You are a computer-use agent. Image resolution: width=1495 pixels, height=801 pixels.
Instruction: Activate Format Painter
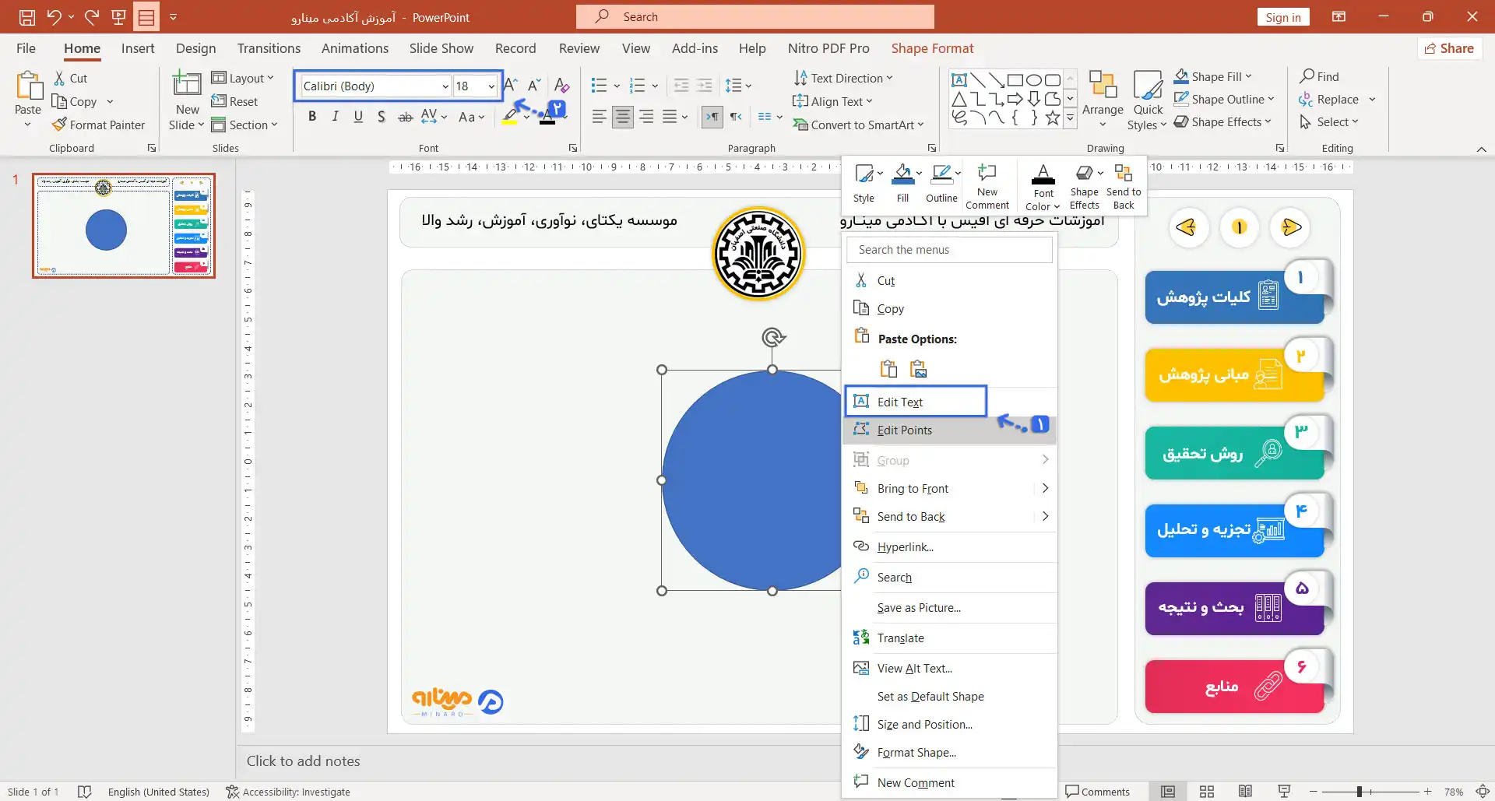tap(98, 125)
